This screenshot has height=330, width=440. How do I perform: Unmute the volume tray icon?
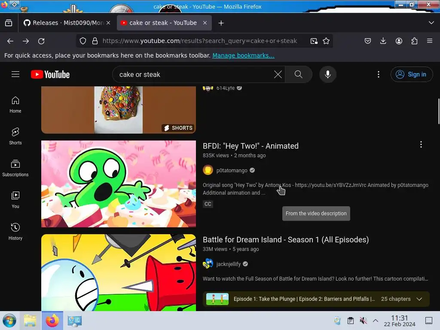tap(363, 321)
